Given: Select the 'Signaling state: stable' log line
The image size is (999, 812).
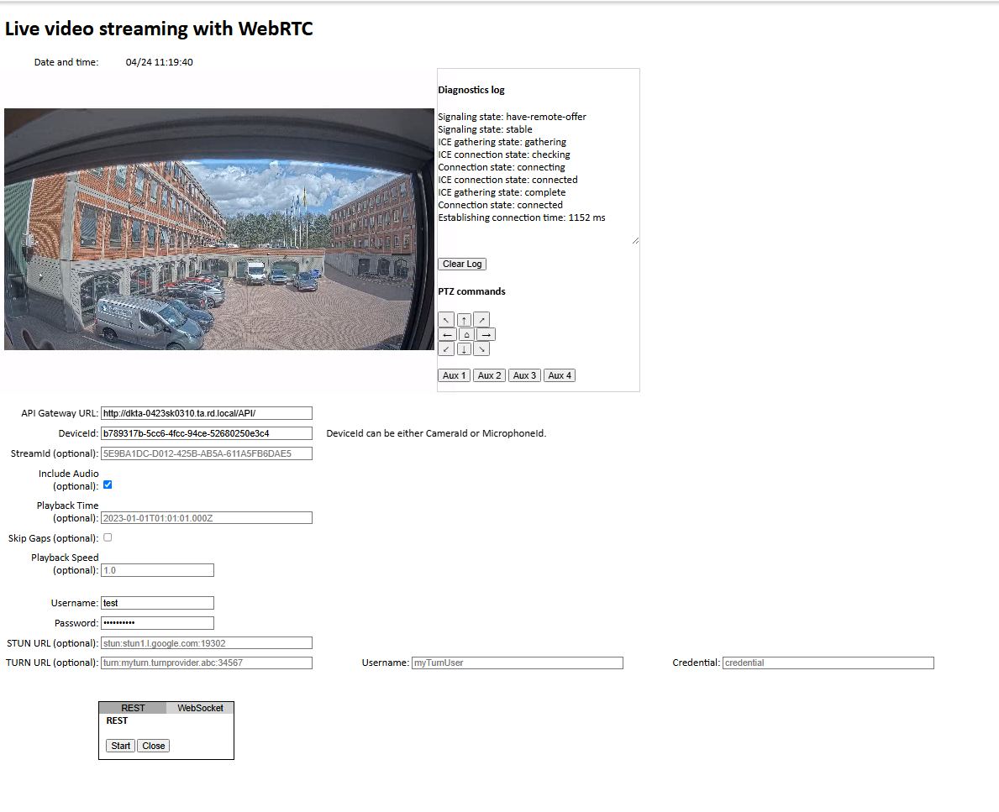Looking at the screenshot, I should pos(485,129).
